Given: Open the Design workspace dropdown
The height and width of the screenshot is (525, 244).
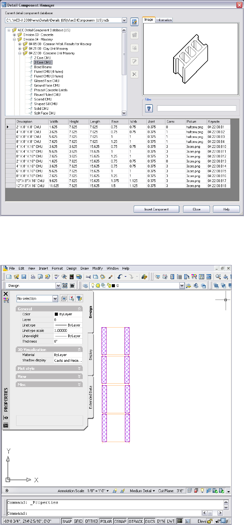Looking at the screenshot, I should (x=58, y=286).
